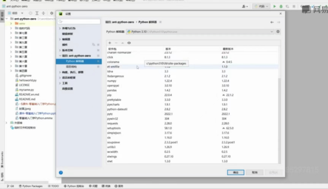This screenshot has height=189, width=328.
Task: Expand Build, Execution, Deployment section
Action: [60, 72]
